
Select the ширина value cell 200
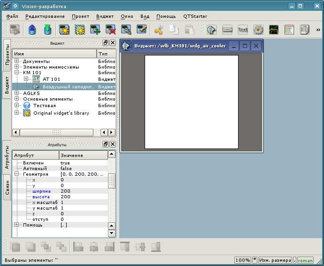[65, 191]
